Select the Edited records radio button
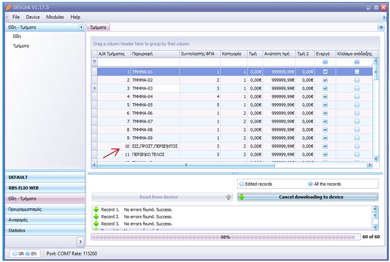 pos(242,184)
